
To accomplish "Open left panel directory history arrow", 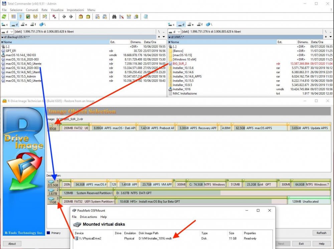I will 164,37.
